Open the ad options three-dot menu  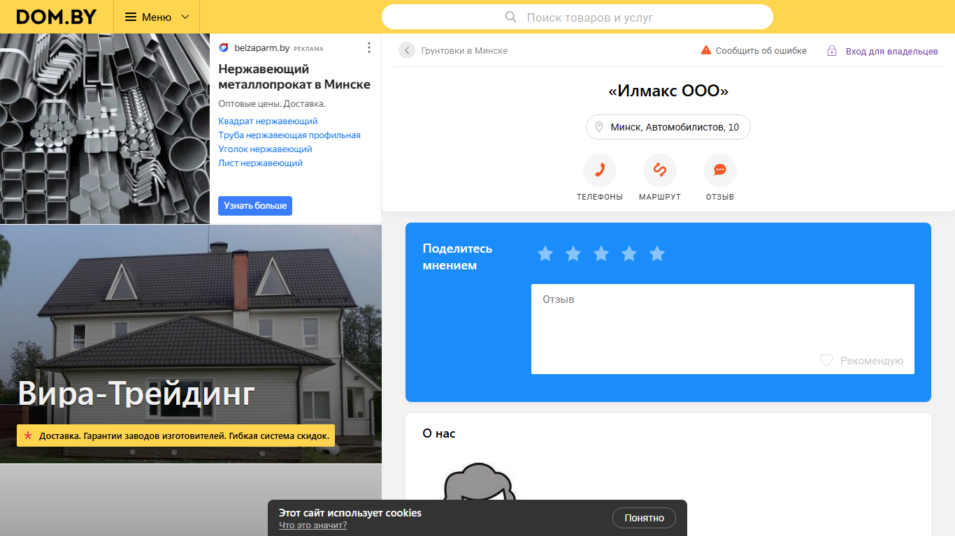point(369,47)
